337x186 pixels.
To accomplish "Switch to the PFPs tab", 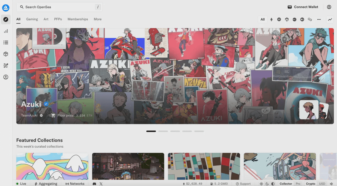I will coord(58,19).
